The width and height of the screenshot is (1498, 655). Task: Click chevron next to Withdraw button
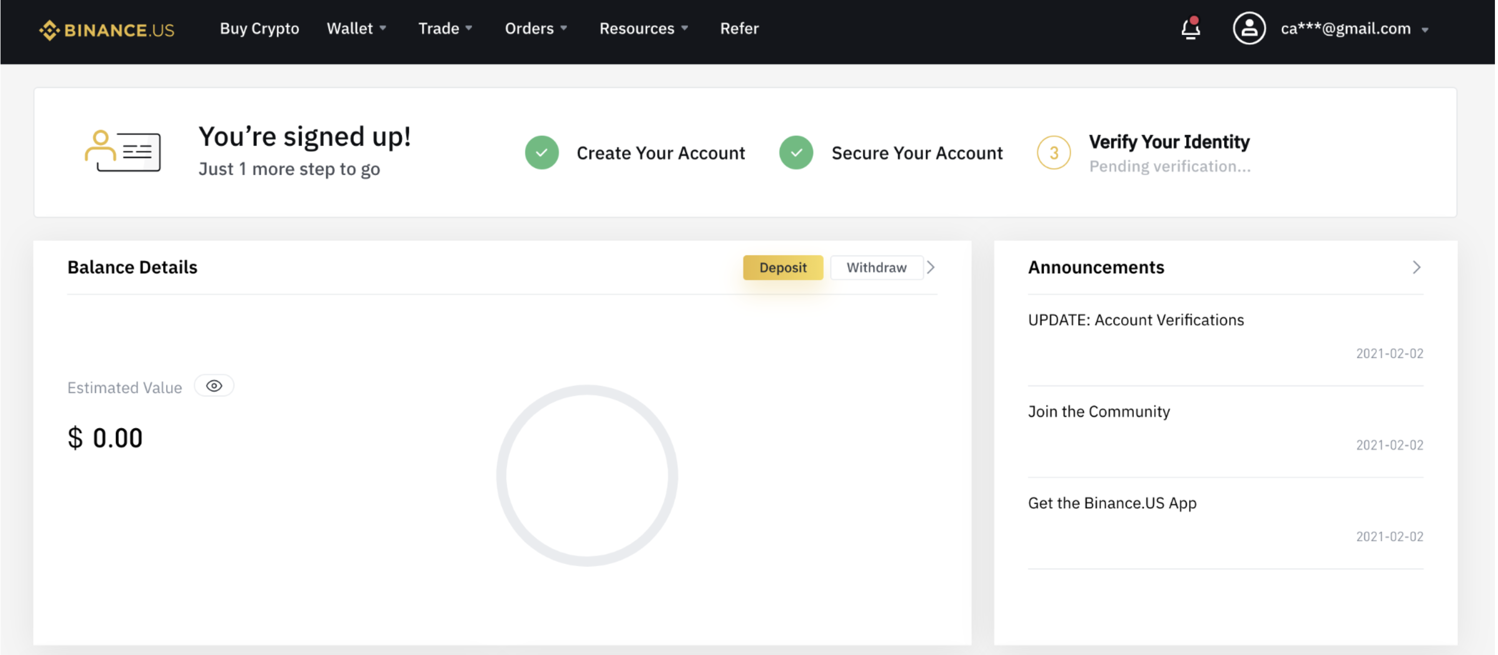[931, 267]
